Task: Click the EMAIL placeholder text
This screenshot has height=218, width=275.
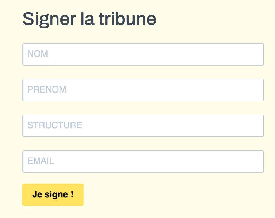Action: click(x=41, y=161)
